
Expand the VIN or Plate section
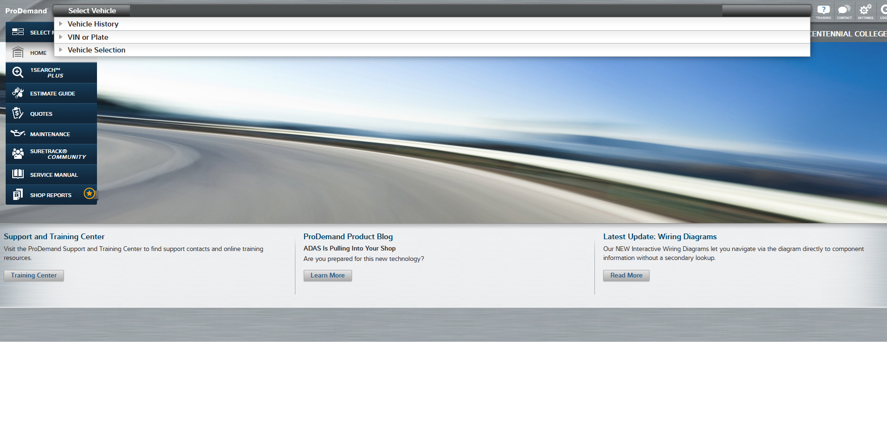click(88, 37)
